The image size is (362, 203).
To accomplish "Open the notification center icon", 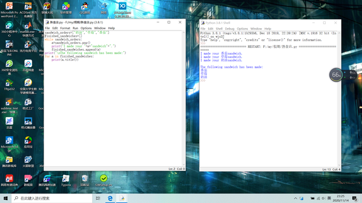I will point(355,198).
